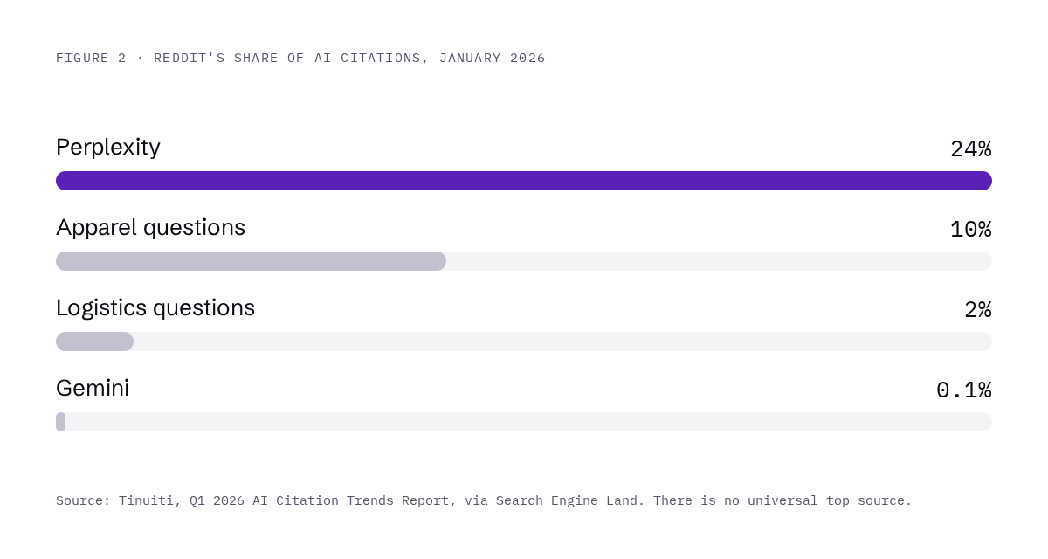Click the Logistics questions label
This screenshot has width=1048, height=559.
click(x=155, y=308)
